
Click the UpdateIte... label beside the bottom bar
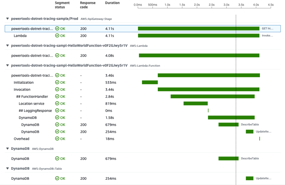click(x=264, y=178)
